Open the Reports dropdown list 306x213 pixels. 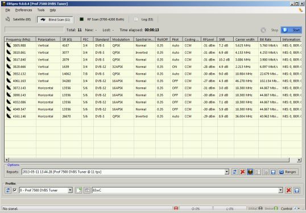pos(227,172)
